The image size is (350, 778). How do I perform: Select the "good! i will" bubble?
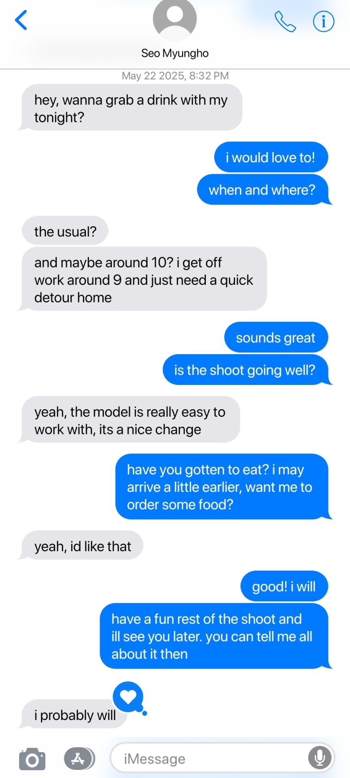[284, 586]
